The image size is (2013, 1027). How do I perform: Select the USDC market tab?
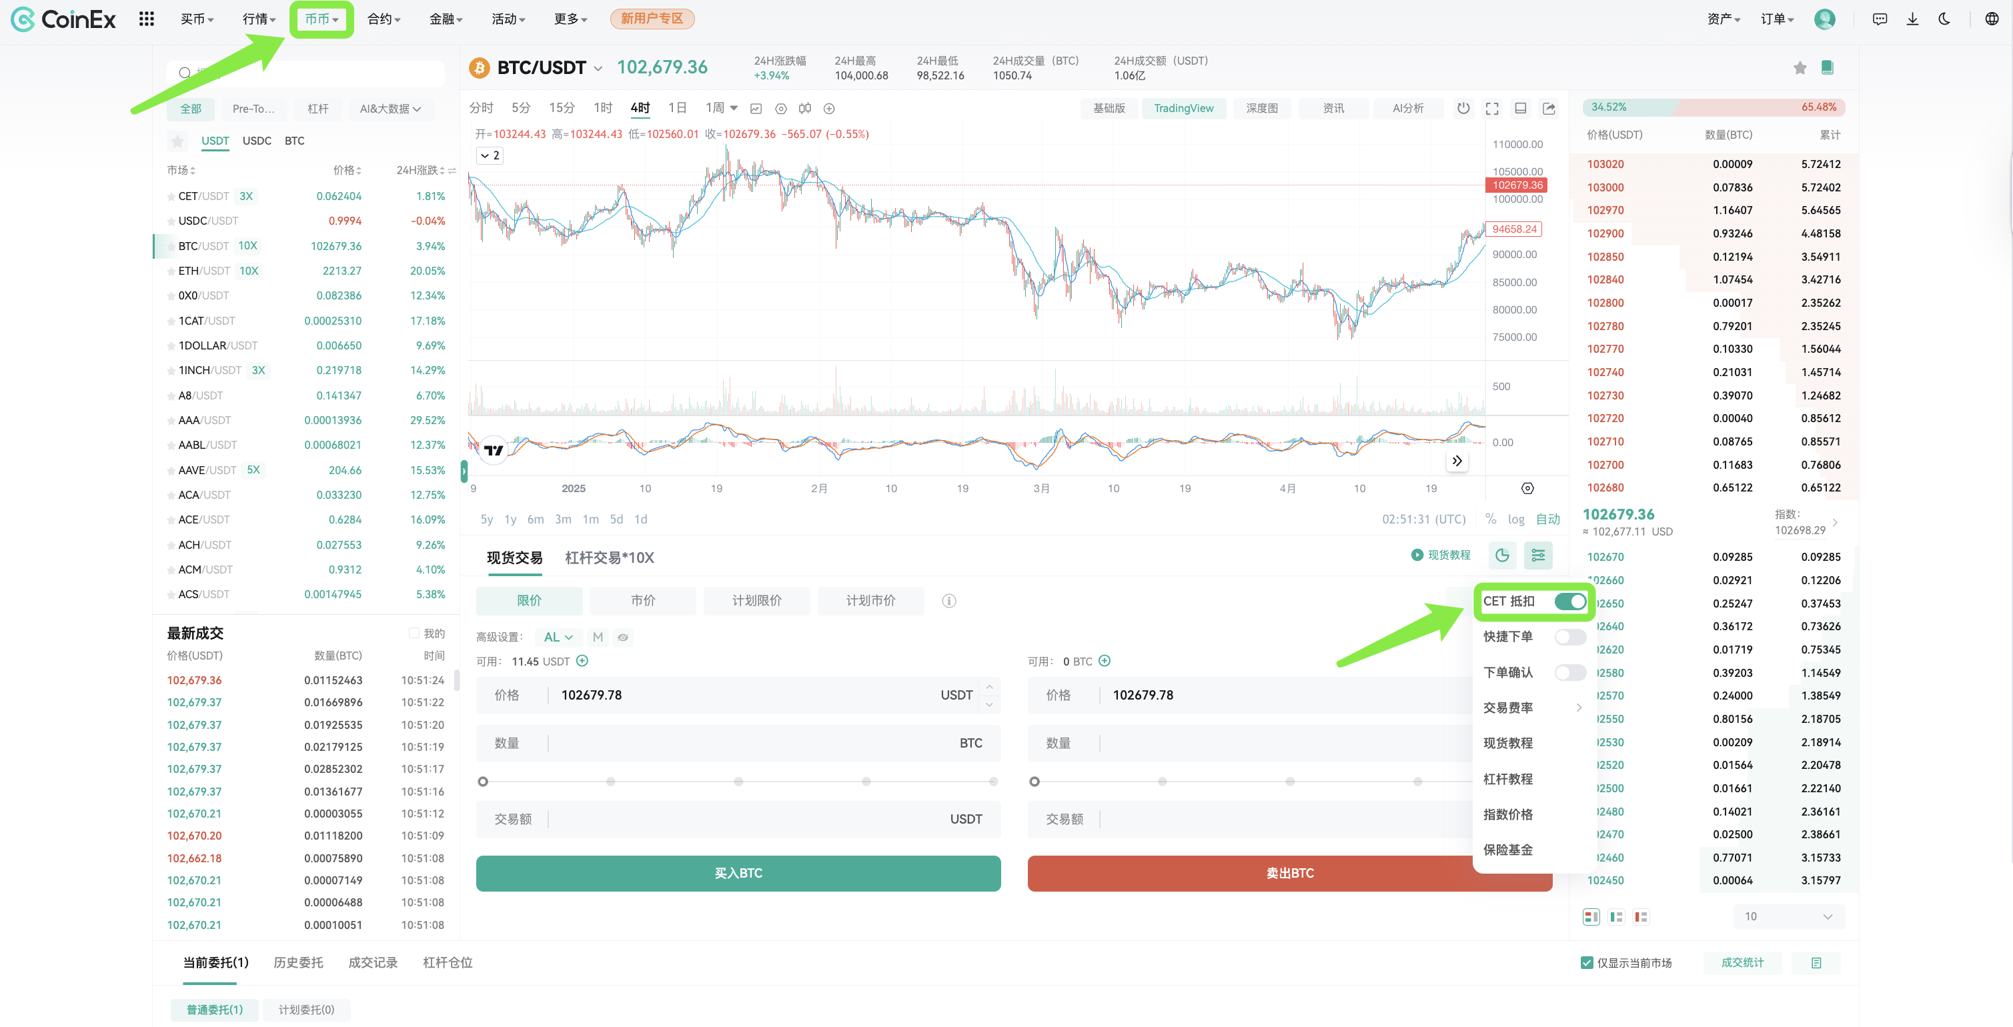coord(256,141)
